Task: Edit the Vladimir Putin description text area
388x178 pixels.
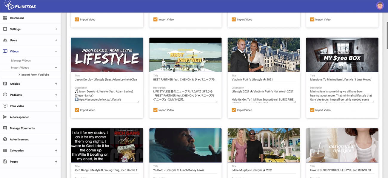Action: [x=264, y=96]
